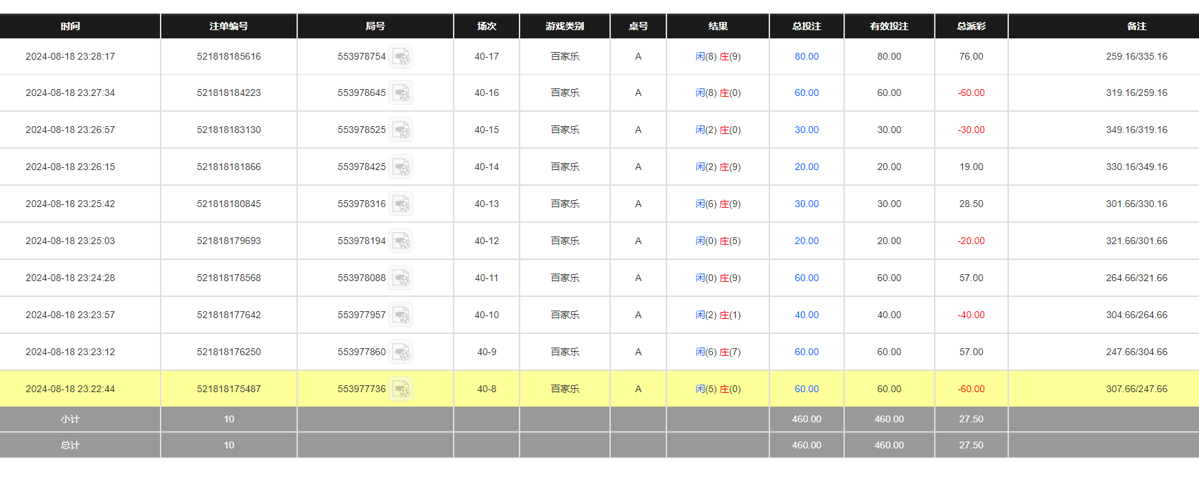1199x482 pixels.
Task: Select the highlighted row timestamp 23:22:44
Action: click(70, 389)
